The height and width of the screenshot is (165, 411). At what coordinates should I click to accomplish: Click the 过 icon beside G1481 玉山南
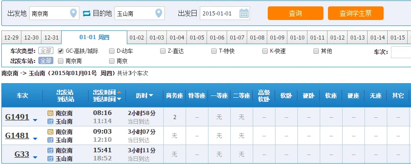[x=50, y=140]
